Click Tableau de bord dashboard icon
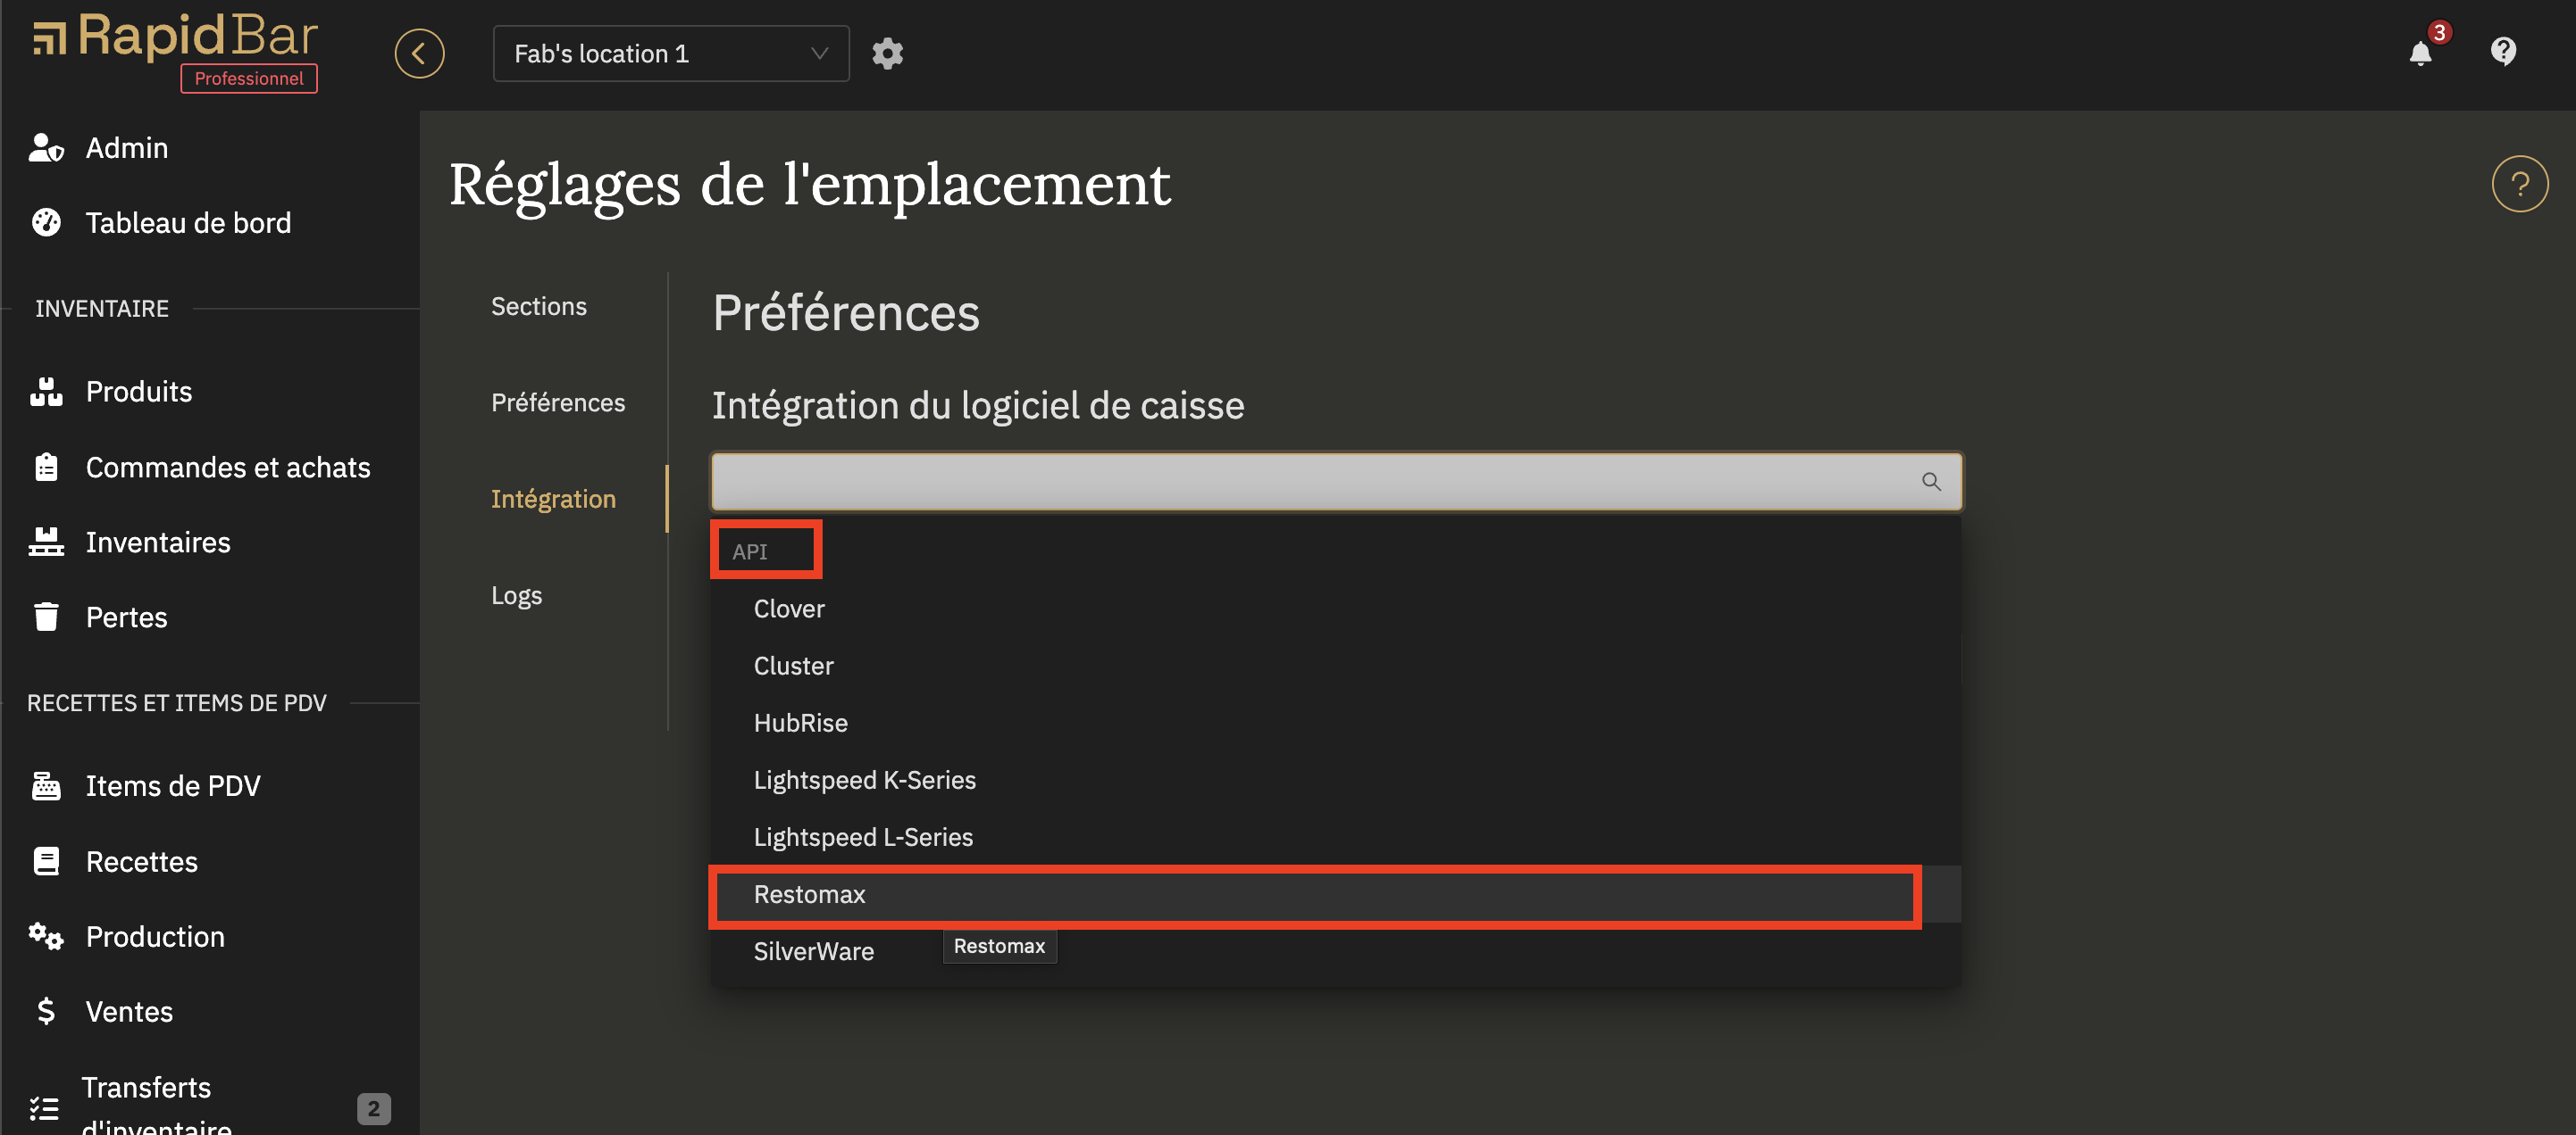The image size is (2576, 1135). (x=46, y=223)
